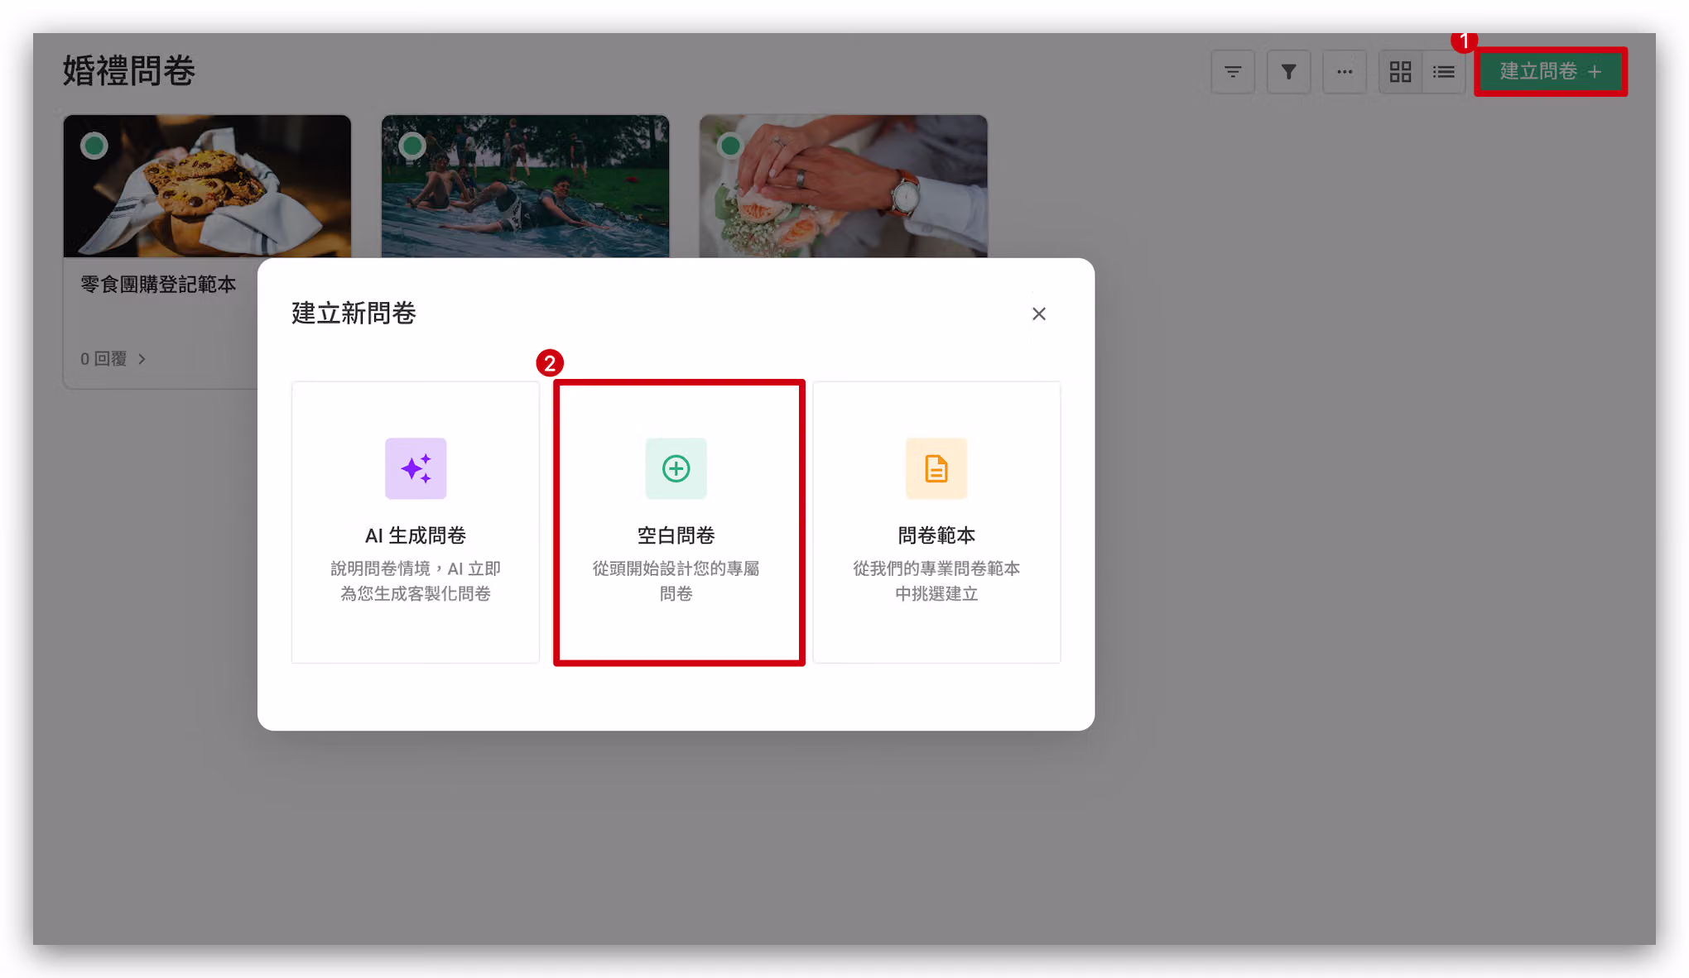Screen dimensions: 1689x978
Task: Click the 建立新問卷 dialog title
Action: pos(354,313)
